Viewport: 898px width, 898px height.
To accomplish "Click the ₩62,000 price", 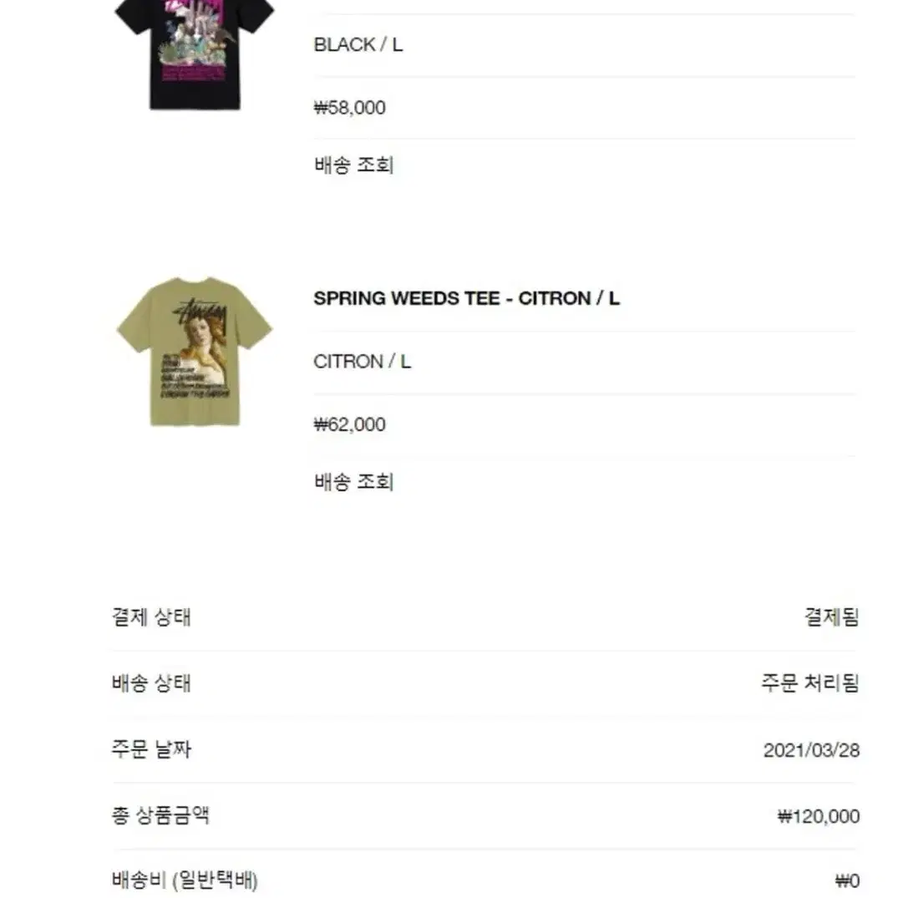I will click(349, 424).
